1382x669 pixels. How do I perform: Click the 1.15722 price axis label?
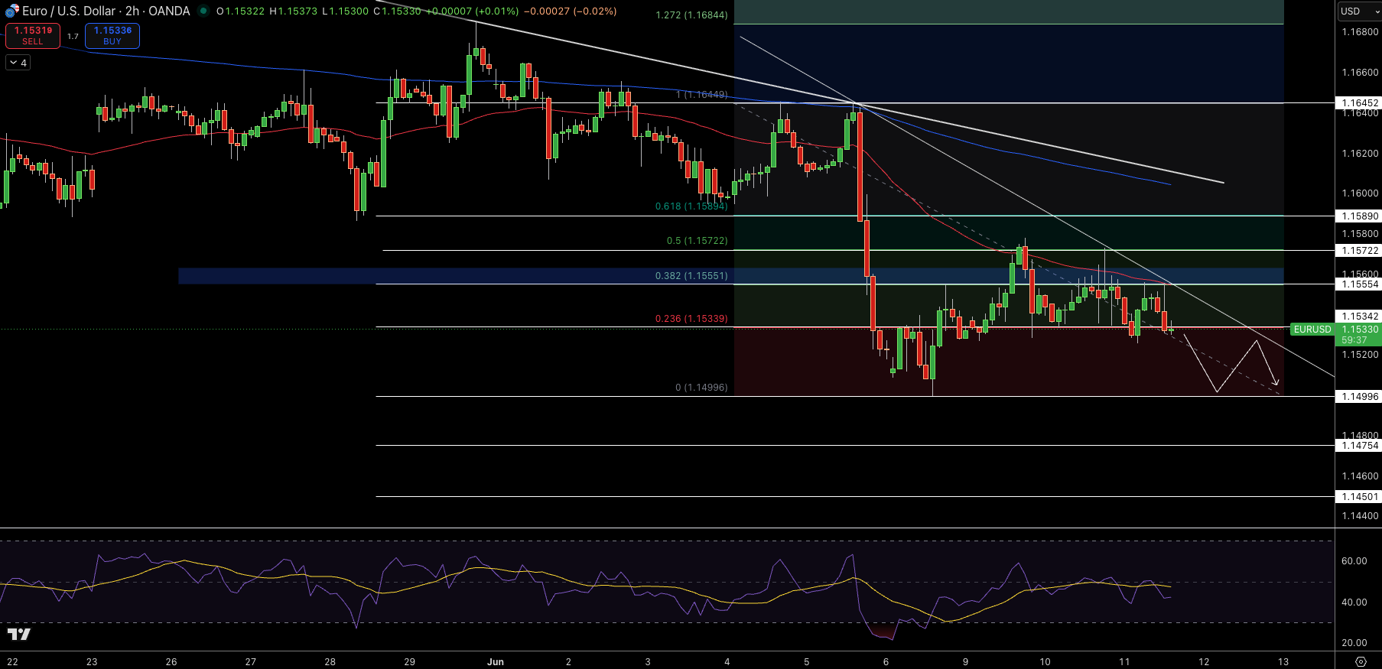[1358, 251]
